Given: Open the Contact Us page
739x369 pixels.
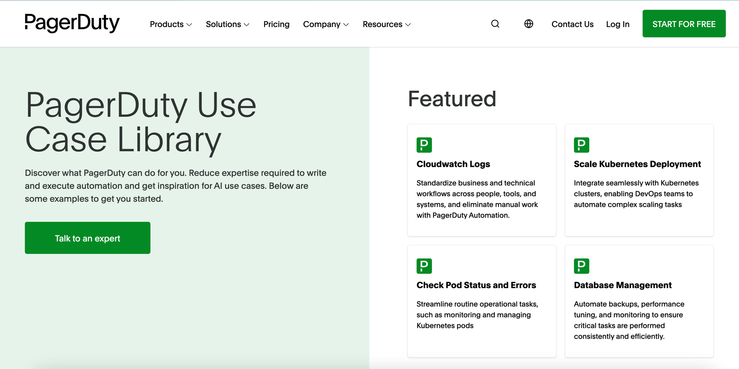Looking at the screenshot, I should [x=572, y=24].
